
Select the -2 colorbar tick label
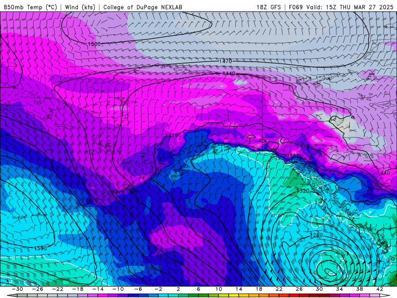point(158,289)
